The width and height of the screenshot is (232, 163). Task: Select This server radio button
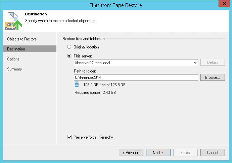click(x=69, y=56)
